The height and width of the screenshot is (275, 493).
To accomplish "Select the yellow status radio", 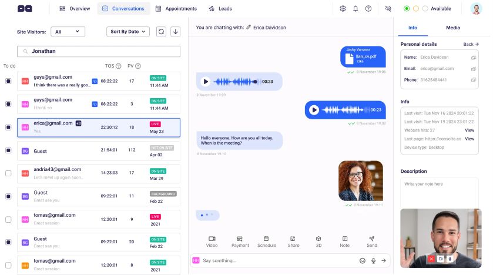I will [415, 8].
